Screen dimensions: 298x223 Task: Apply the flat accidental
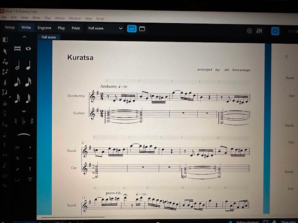(x=24, y=121)
